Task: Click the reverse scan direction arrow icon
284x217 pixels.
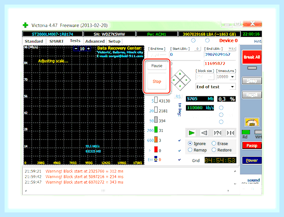Action: pyautogui.click(x=204, y=133)
